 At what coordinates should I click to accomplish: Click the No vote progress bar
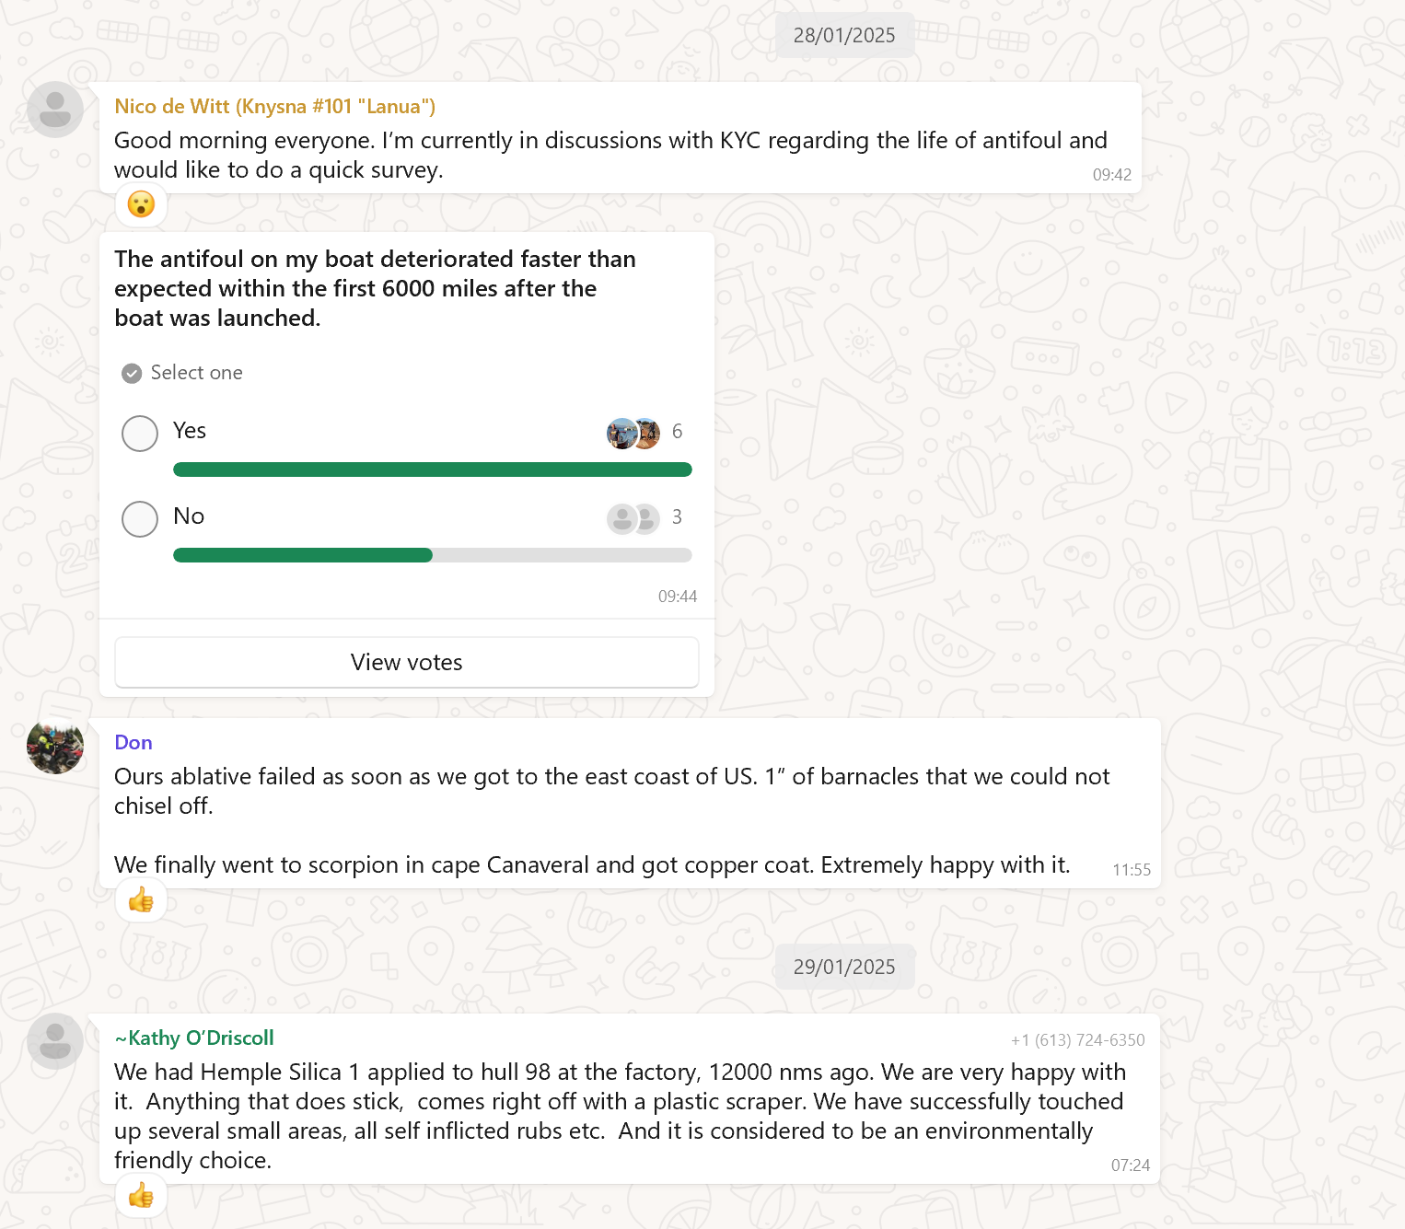click(x=432, y=555)
